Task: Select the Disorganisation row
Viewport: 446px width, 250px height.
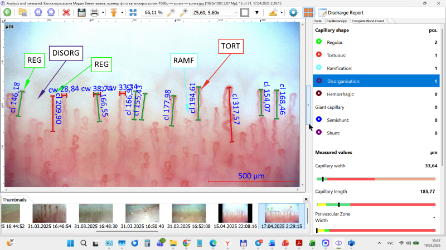Action: (376, 81)
